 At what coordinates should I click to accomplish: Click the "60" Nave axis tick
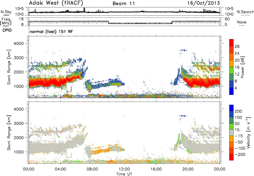(x=227, y=19)
